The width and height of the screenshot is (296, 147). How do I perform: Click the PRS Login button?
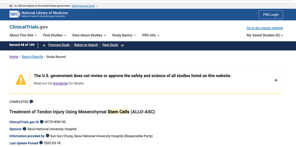(271, 15)
